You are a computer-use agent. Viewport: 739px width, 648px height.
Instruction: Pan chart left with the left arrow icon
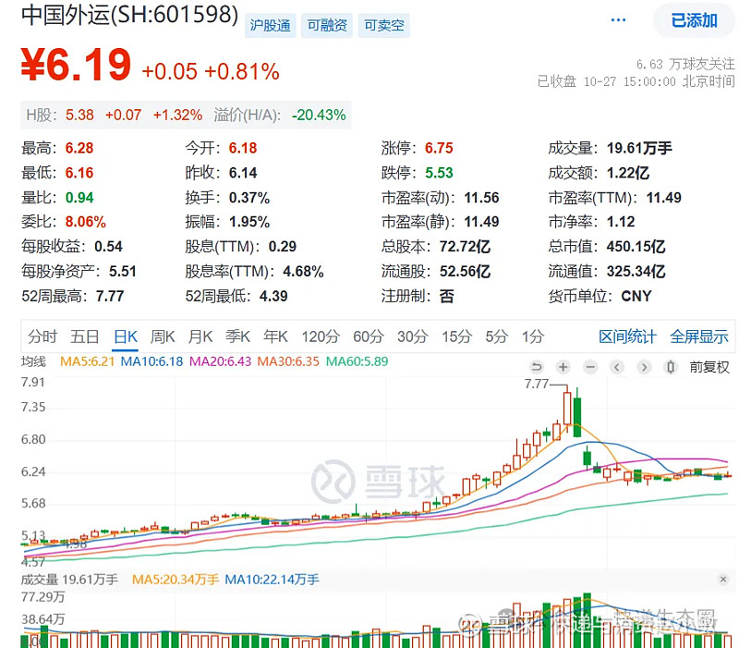pyautogui.click(x=616, y=367)
